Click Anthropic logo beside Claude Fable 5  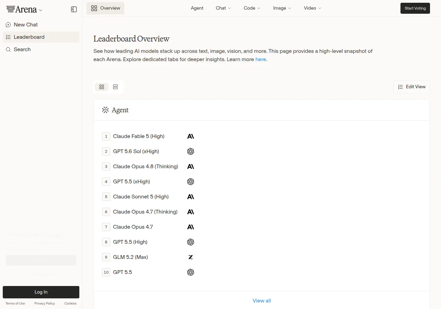(191, 136)
